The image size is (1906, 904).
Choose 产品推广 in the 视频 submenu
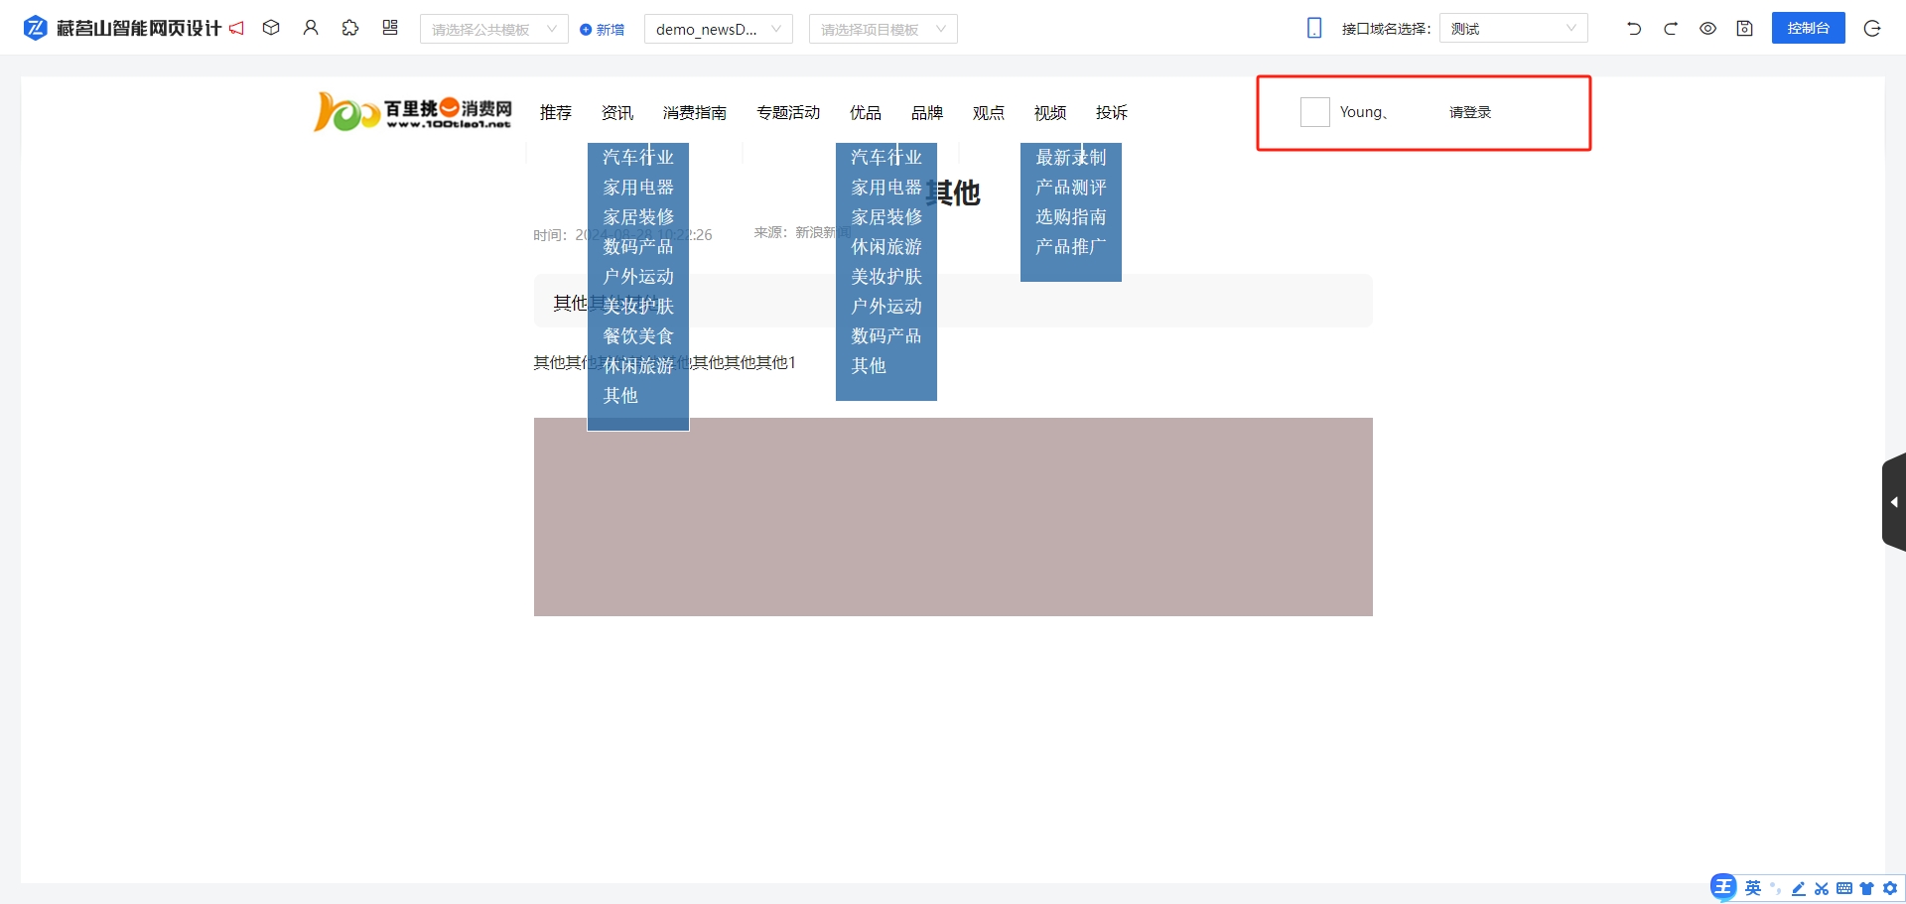tap(1071, 247)
